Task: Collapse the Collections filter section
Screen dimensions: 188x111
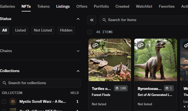Action: coord(78,71)
